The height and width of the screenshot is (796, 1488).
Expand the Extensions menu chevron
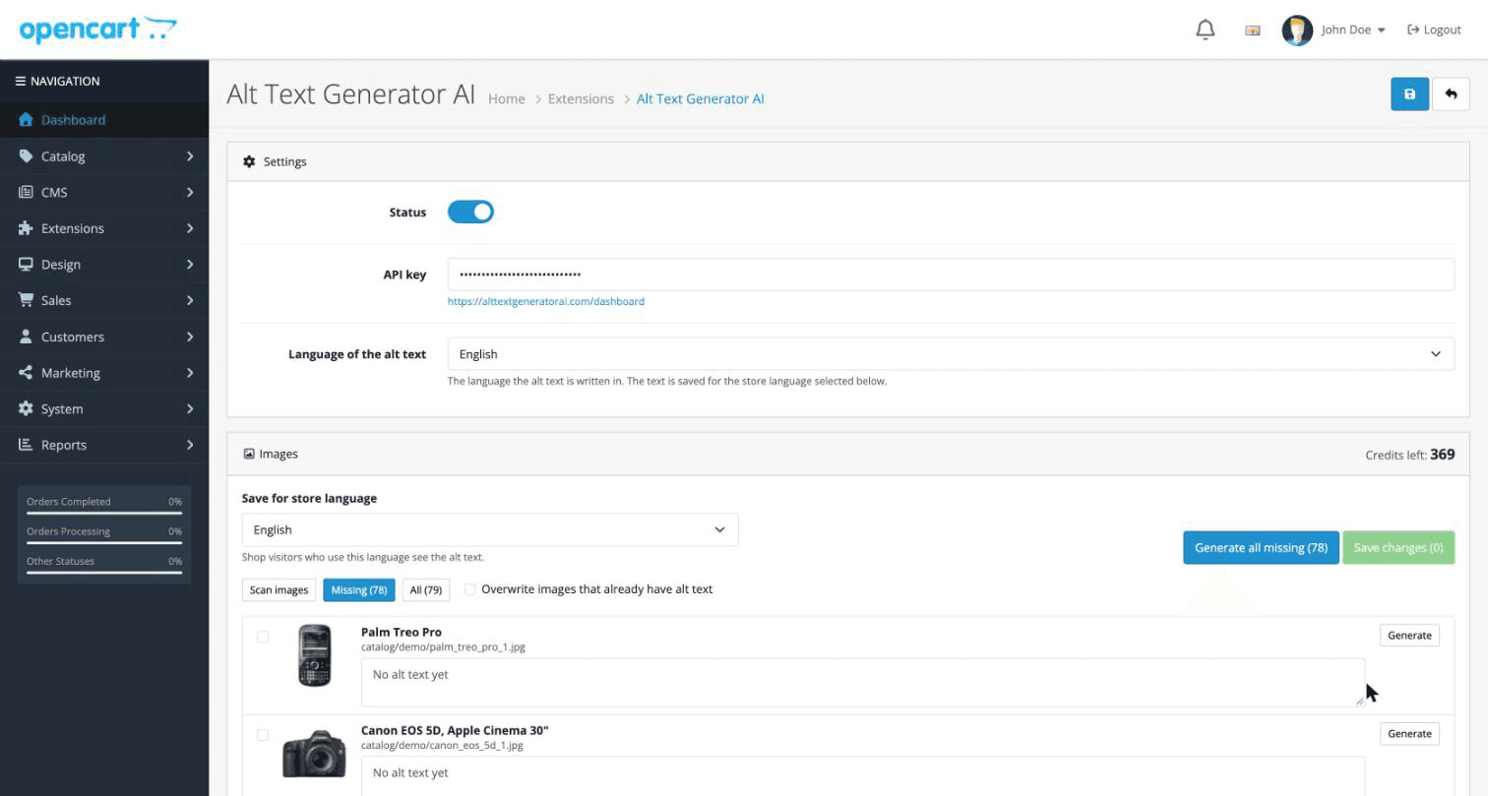pos(190,228)
